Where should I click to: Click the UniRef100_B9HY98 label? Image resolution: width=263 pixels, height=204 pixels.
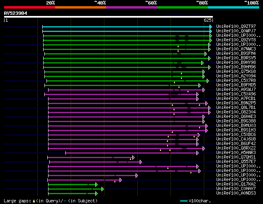(236, 62)
